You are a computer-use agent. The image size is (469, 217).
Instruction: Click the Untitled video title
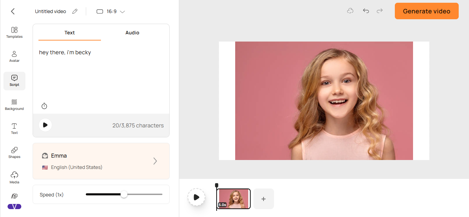[x=50, y=11]
